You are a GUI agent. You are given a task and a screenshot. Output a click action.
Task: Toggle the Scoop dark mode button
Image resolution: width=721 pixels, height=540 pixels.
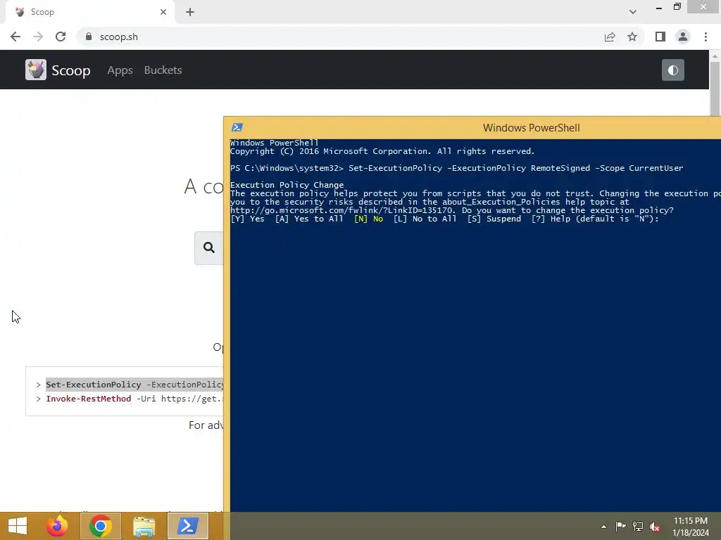pyautogui.click(x=672, y=70)
